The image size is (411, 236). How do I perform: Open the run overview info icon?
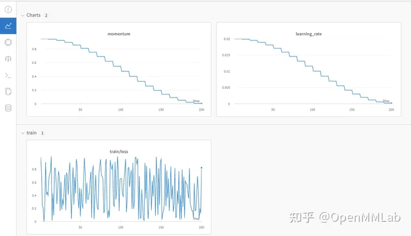(x=8, y=10)
